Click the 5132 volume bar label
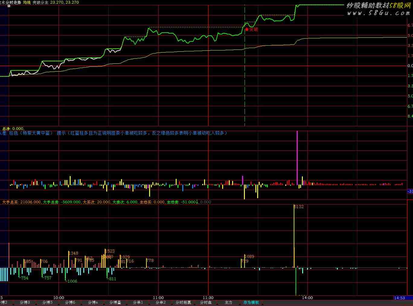 (299, 207)
